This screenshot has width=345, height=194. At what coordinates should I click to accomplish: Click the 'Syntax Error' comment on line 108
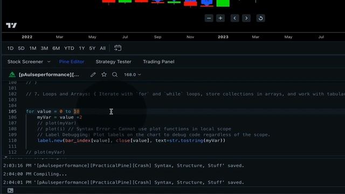[x=134, y=129]
